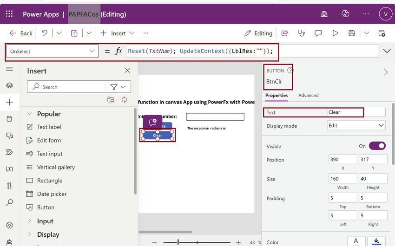Open the Tree view layers icon

(x=10, y=85)
